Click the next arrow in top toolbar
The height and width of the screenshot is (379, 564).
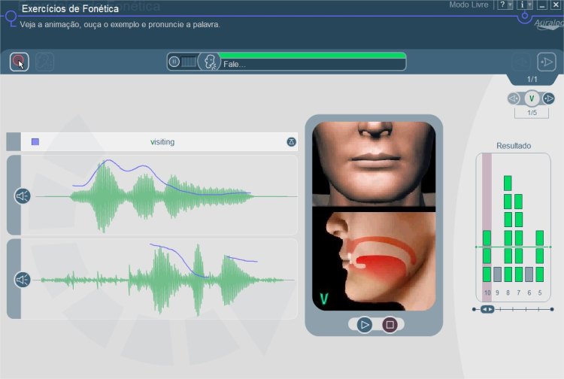pos(544,62)
